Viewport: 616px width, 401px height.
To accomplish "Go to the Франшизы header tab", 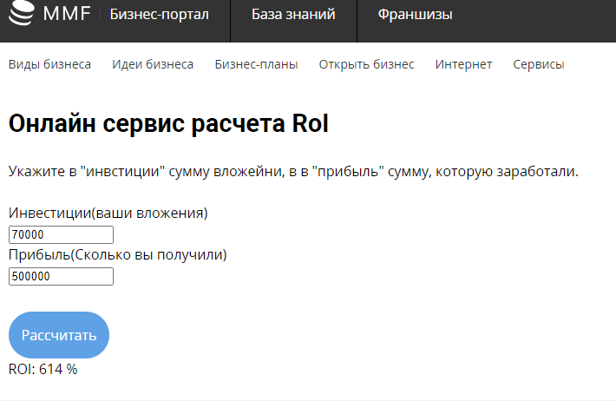I will coord(415,14).
